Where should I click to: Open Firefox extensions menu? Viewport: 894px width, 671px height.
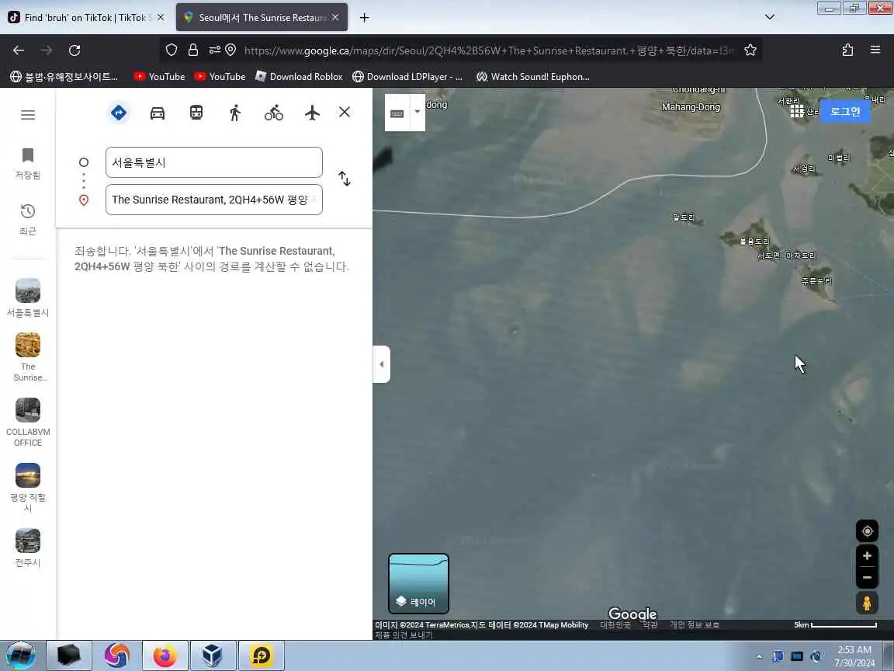coord(847,50)
